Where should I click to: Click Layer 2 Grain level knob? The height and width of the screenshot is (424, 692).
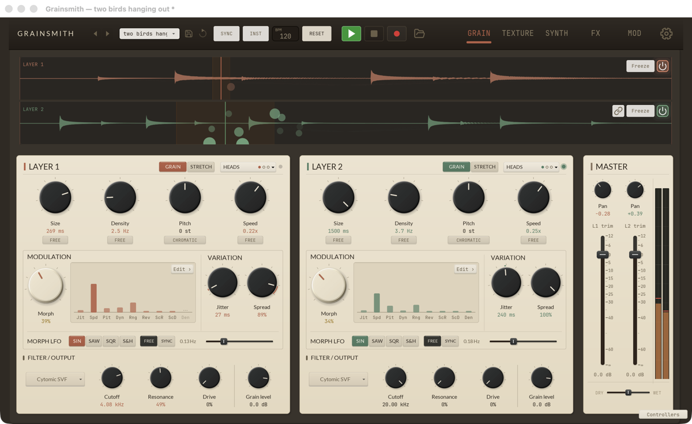(x=541, y=378)
